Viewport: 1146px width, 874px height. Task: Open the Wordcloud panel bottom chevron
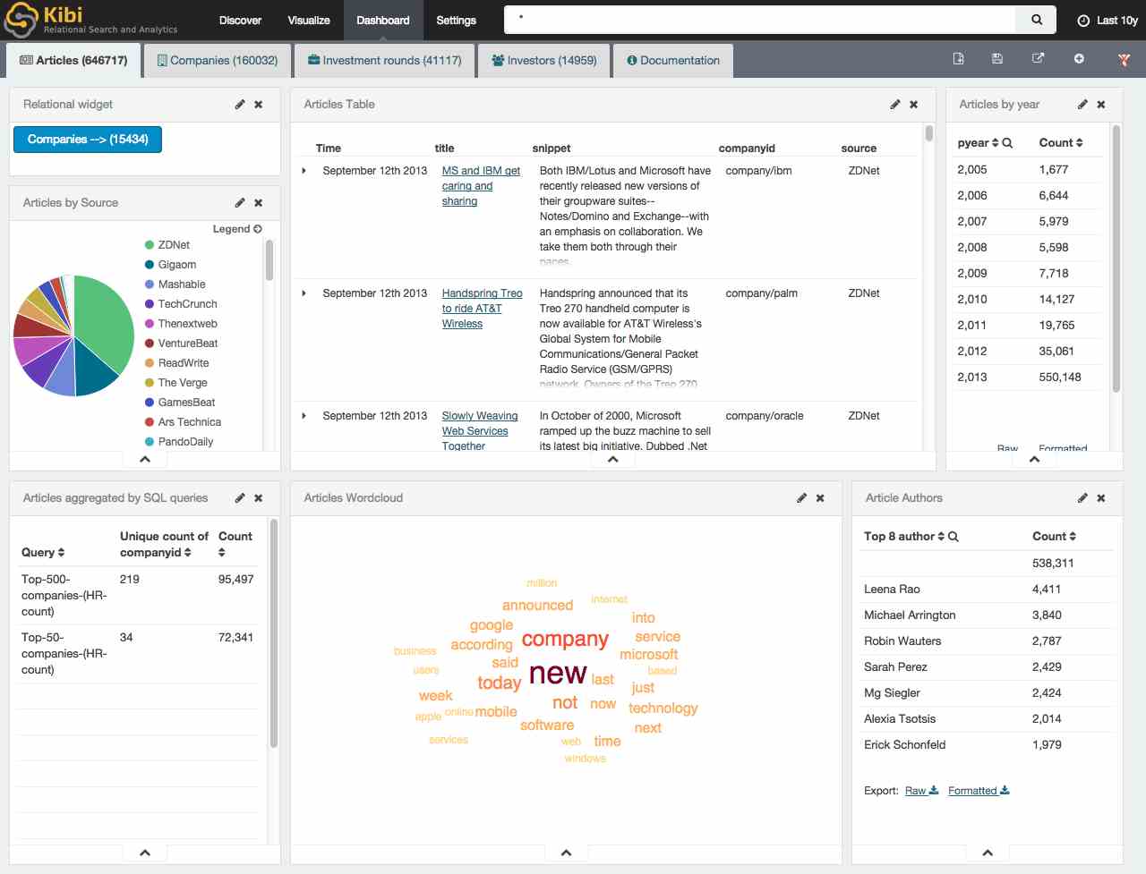click(566, 853)
